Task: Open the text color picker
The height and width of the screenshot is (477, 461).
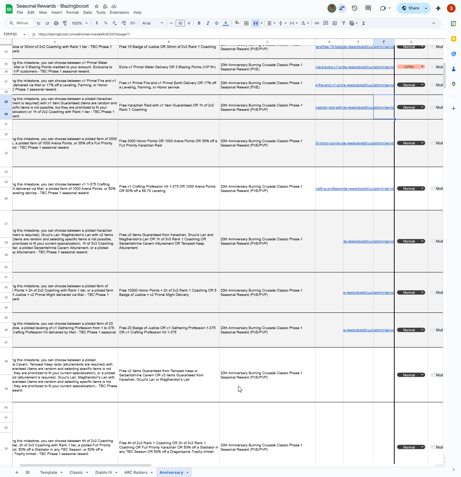Action: [x=225, y=23]
